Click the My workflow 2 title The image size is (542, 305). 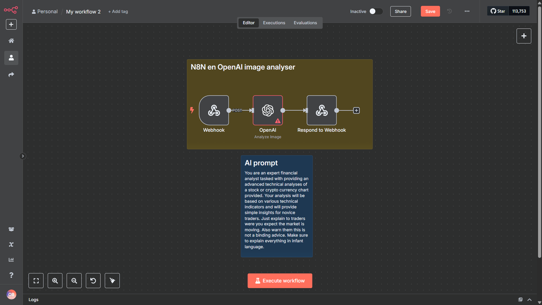coord(83,12)
